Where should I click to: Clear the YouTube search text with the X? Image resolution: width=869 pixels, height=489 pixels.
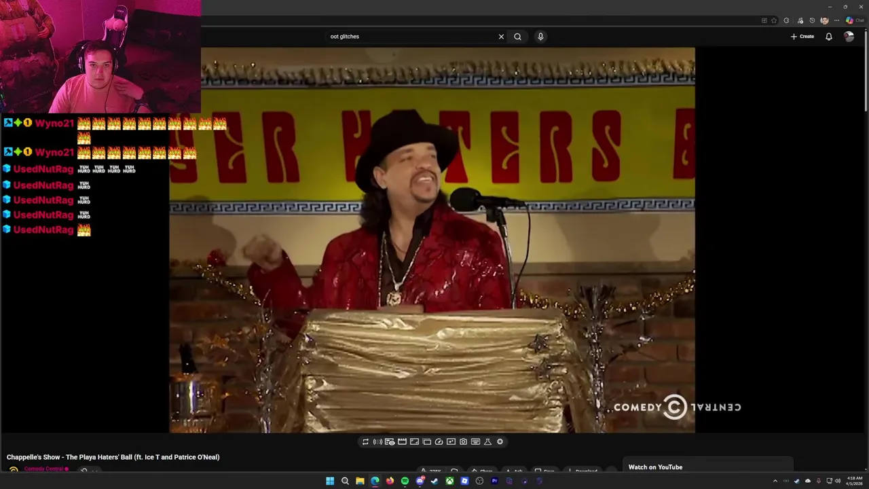coord(501,37)
